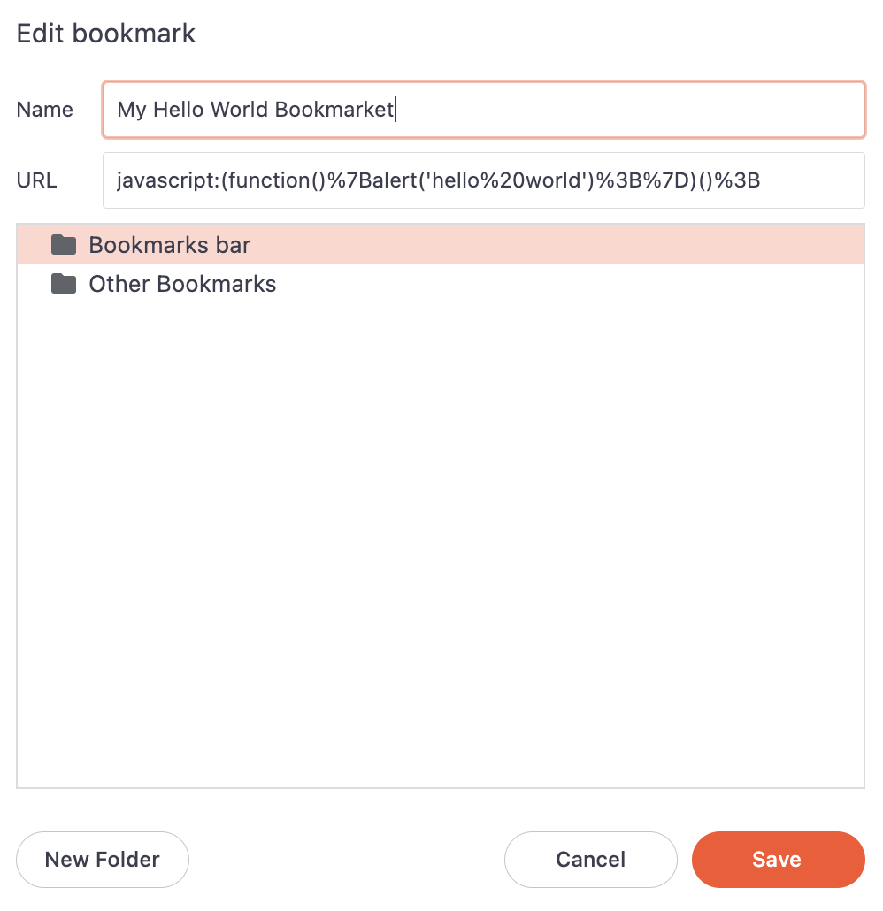Click the URL label

point(35,180)
